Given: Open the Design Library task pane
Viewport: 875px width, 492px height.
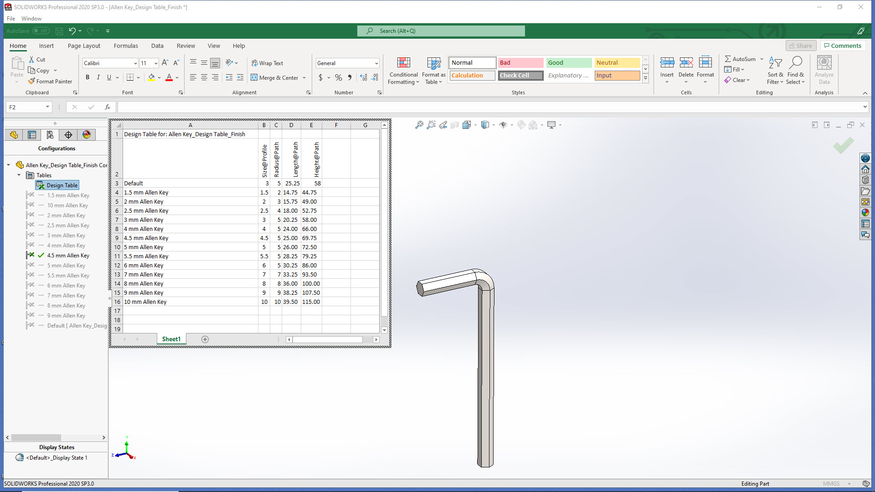Looking at the screenshot, I should [x=865, y=179].
